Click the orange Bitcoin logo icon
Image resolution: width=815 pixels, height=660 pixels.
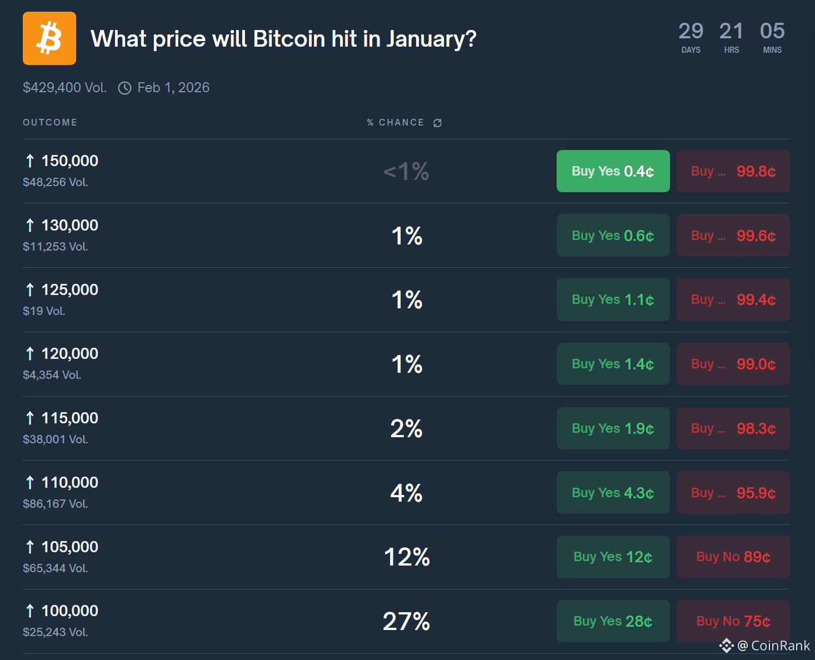tap(49, 38)
